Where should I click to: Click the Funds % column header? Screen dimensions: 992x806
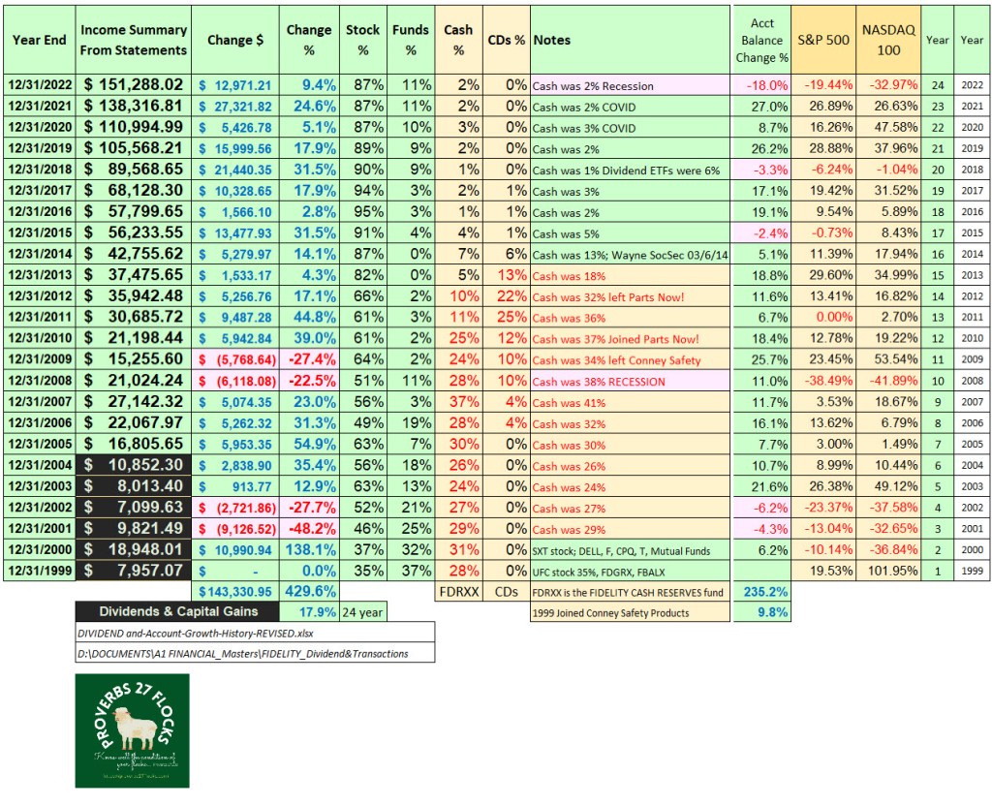411,40
